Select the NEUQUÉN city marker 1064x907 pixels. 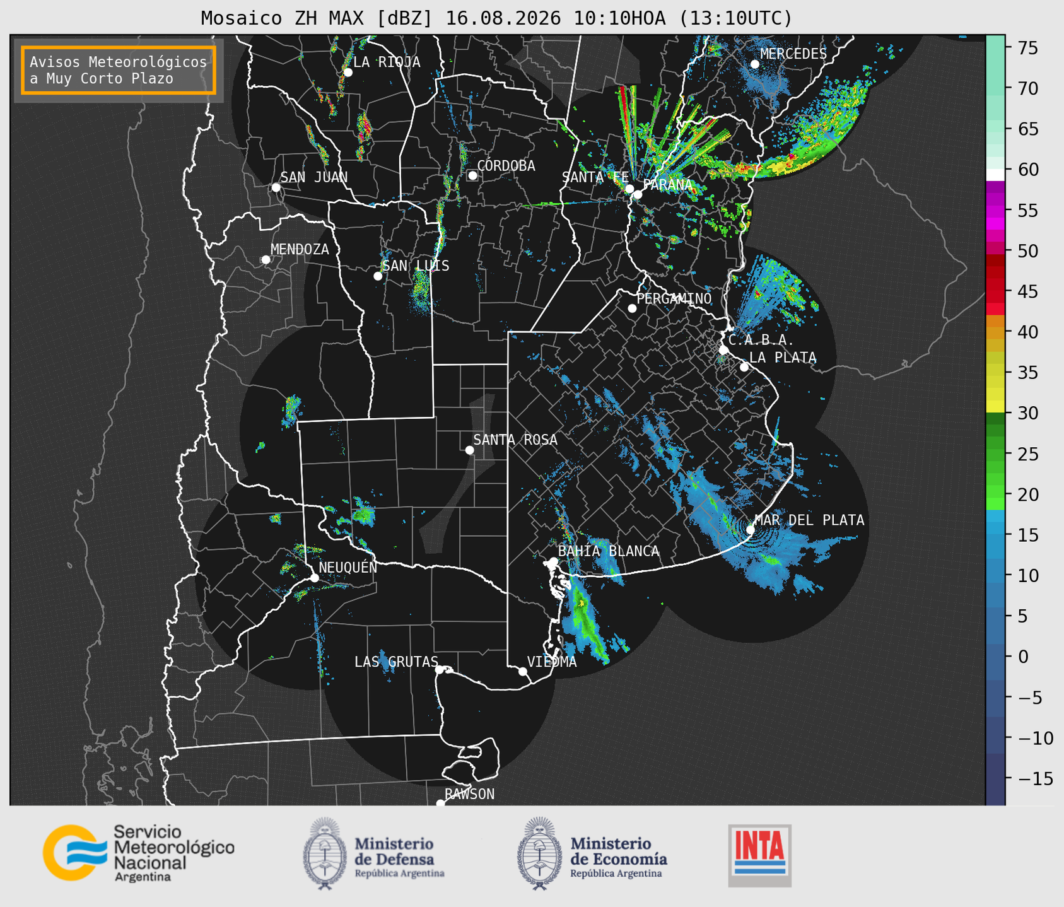(x=314, y=578)
